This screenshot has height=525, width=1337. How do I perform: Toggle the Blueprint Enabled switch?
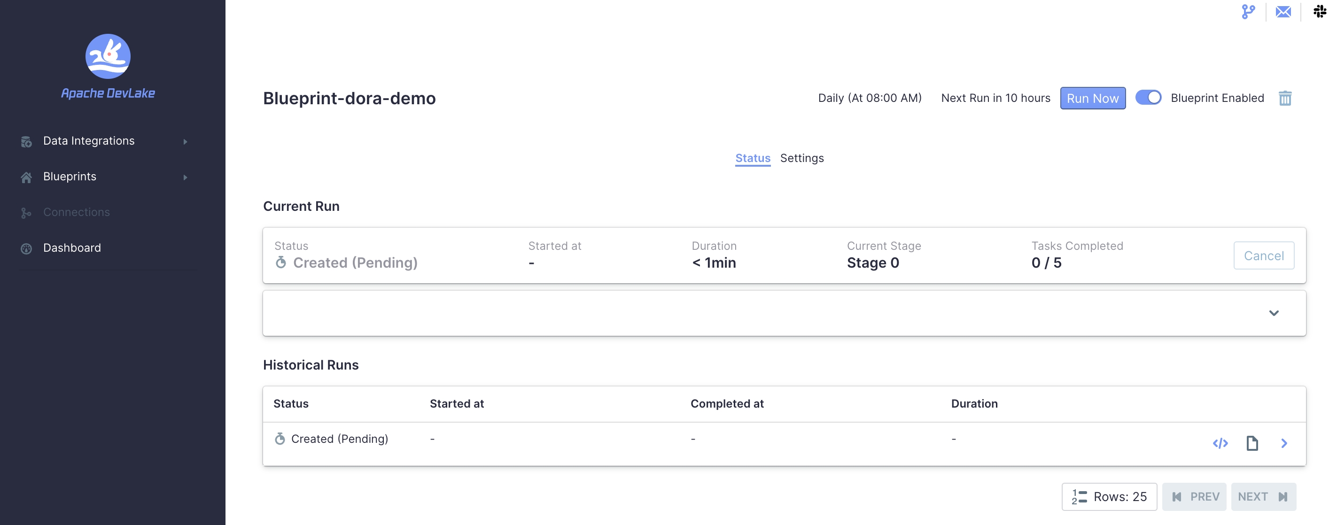1148,98
